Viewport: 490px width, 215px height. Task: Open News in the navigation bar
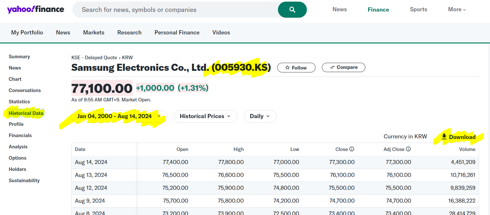(x=63, y=33)
